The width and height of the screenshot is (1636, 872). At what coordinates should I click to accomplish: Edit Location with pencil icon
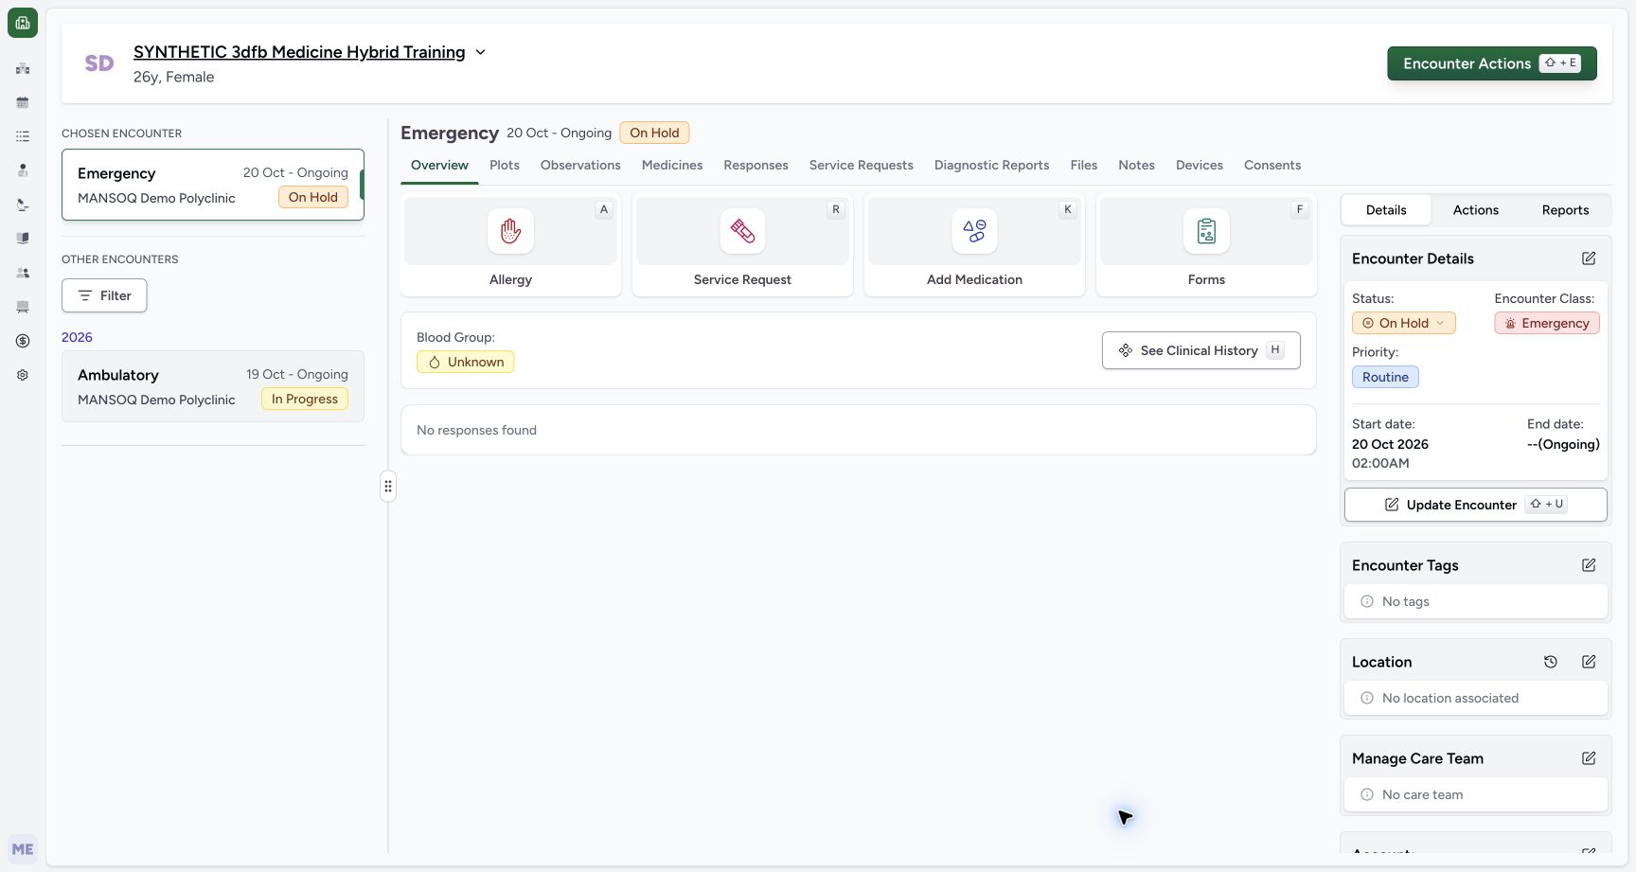pyautogui.click(x=1589, y=662)
